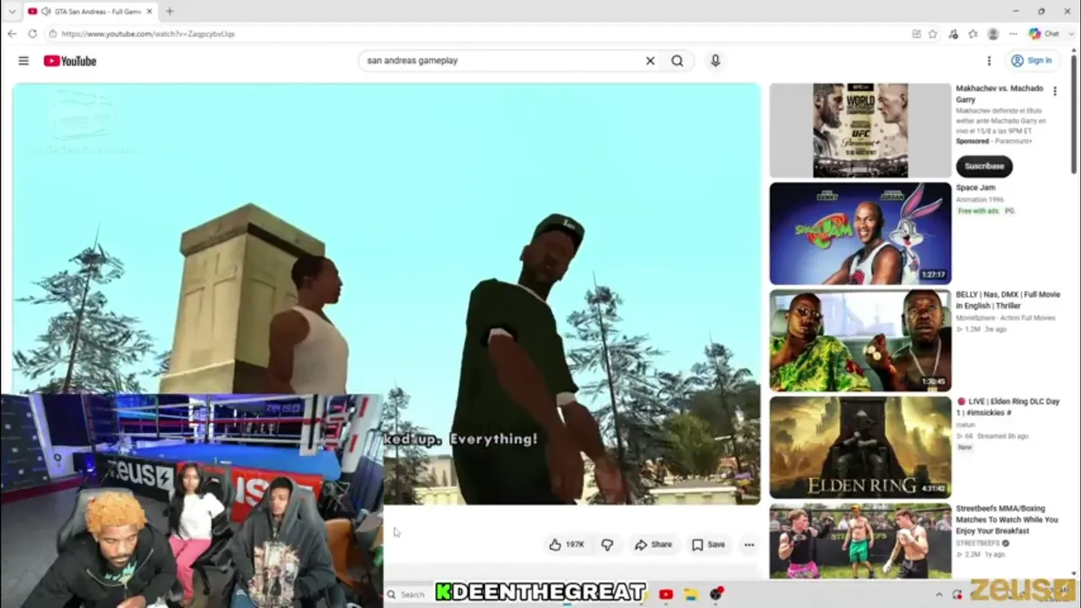Open the YouTube app in the taskbar

click(665, 594)
